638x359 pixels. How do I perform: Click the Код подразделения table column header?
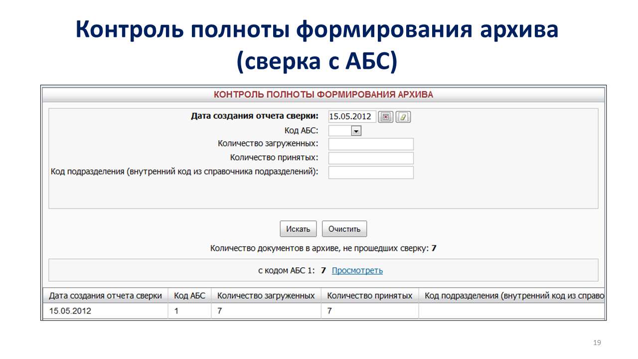(x=513, y=296)
